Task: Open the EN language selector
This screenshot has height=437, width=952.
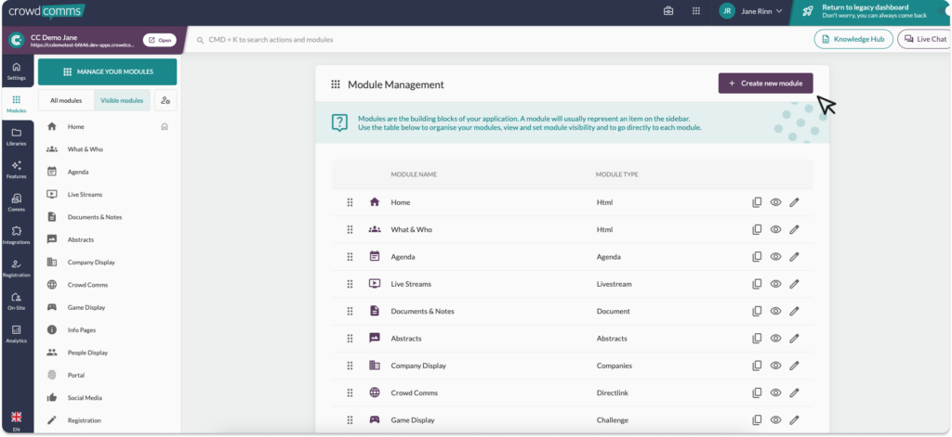Action: point(16,420)
